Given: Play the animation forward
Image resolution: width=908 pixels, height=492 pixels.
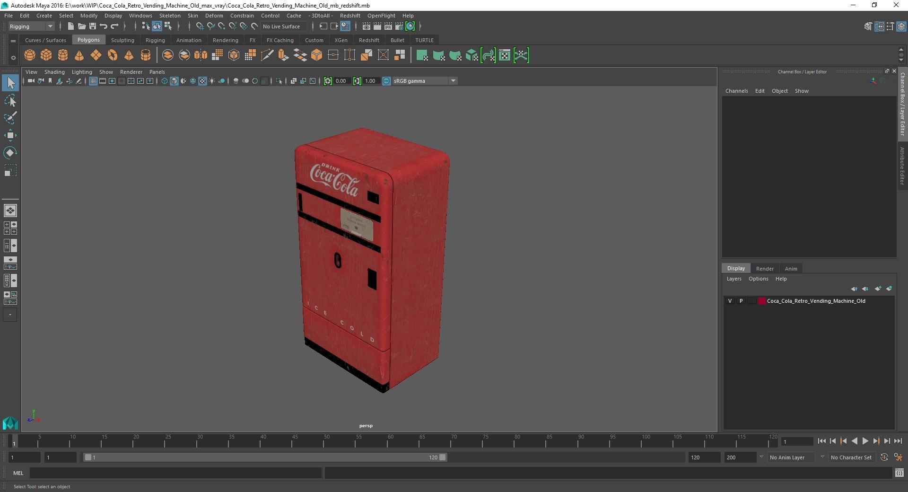Looking at the screenshot, I should [x=865, y=441].
